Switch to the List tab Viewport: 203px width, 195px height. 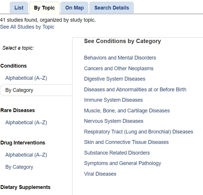click(19, 8)
